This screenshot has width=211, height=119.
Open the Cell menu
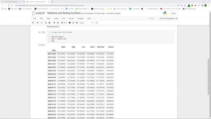pos(64,19)
